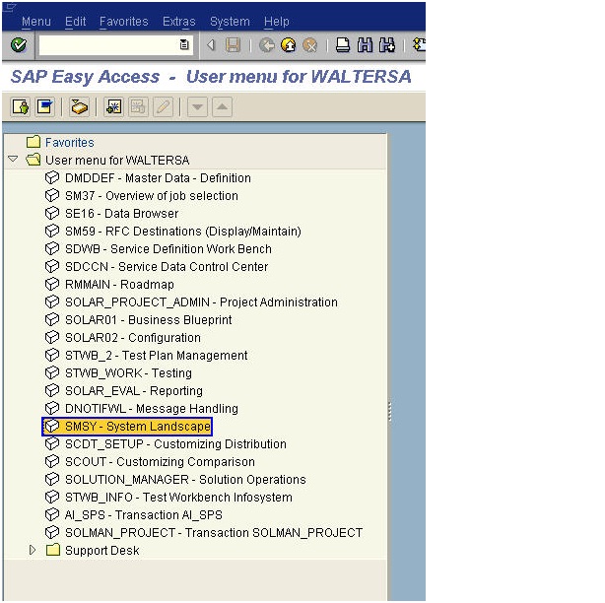Open the Edit menu
The image size is (605, 603).
pyautogui.click(x=75, y=22)
